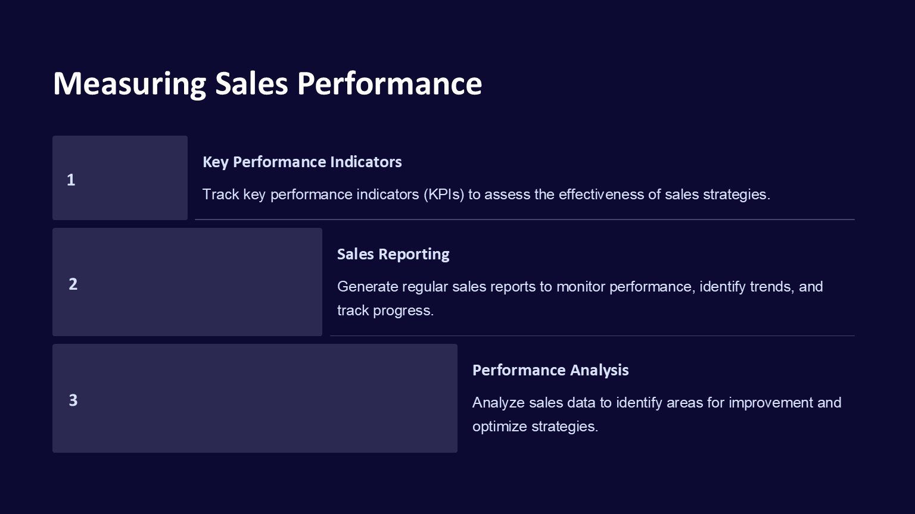Select the line "Generate regular sales reports"

click(x=580, y=287)
